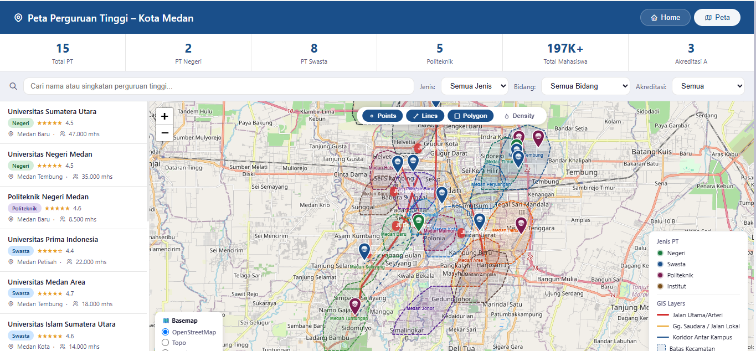Open Universitas Prima Indonesia entry
Image resolution: width=756 pixels, height=351 pixels.
pyautogui.click(x=74, y=250)
